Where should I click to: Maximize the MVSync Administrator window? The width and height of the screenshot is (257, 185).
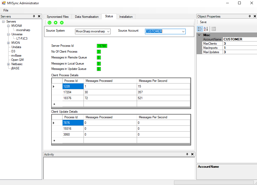(239, 3)
